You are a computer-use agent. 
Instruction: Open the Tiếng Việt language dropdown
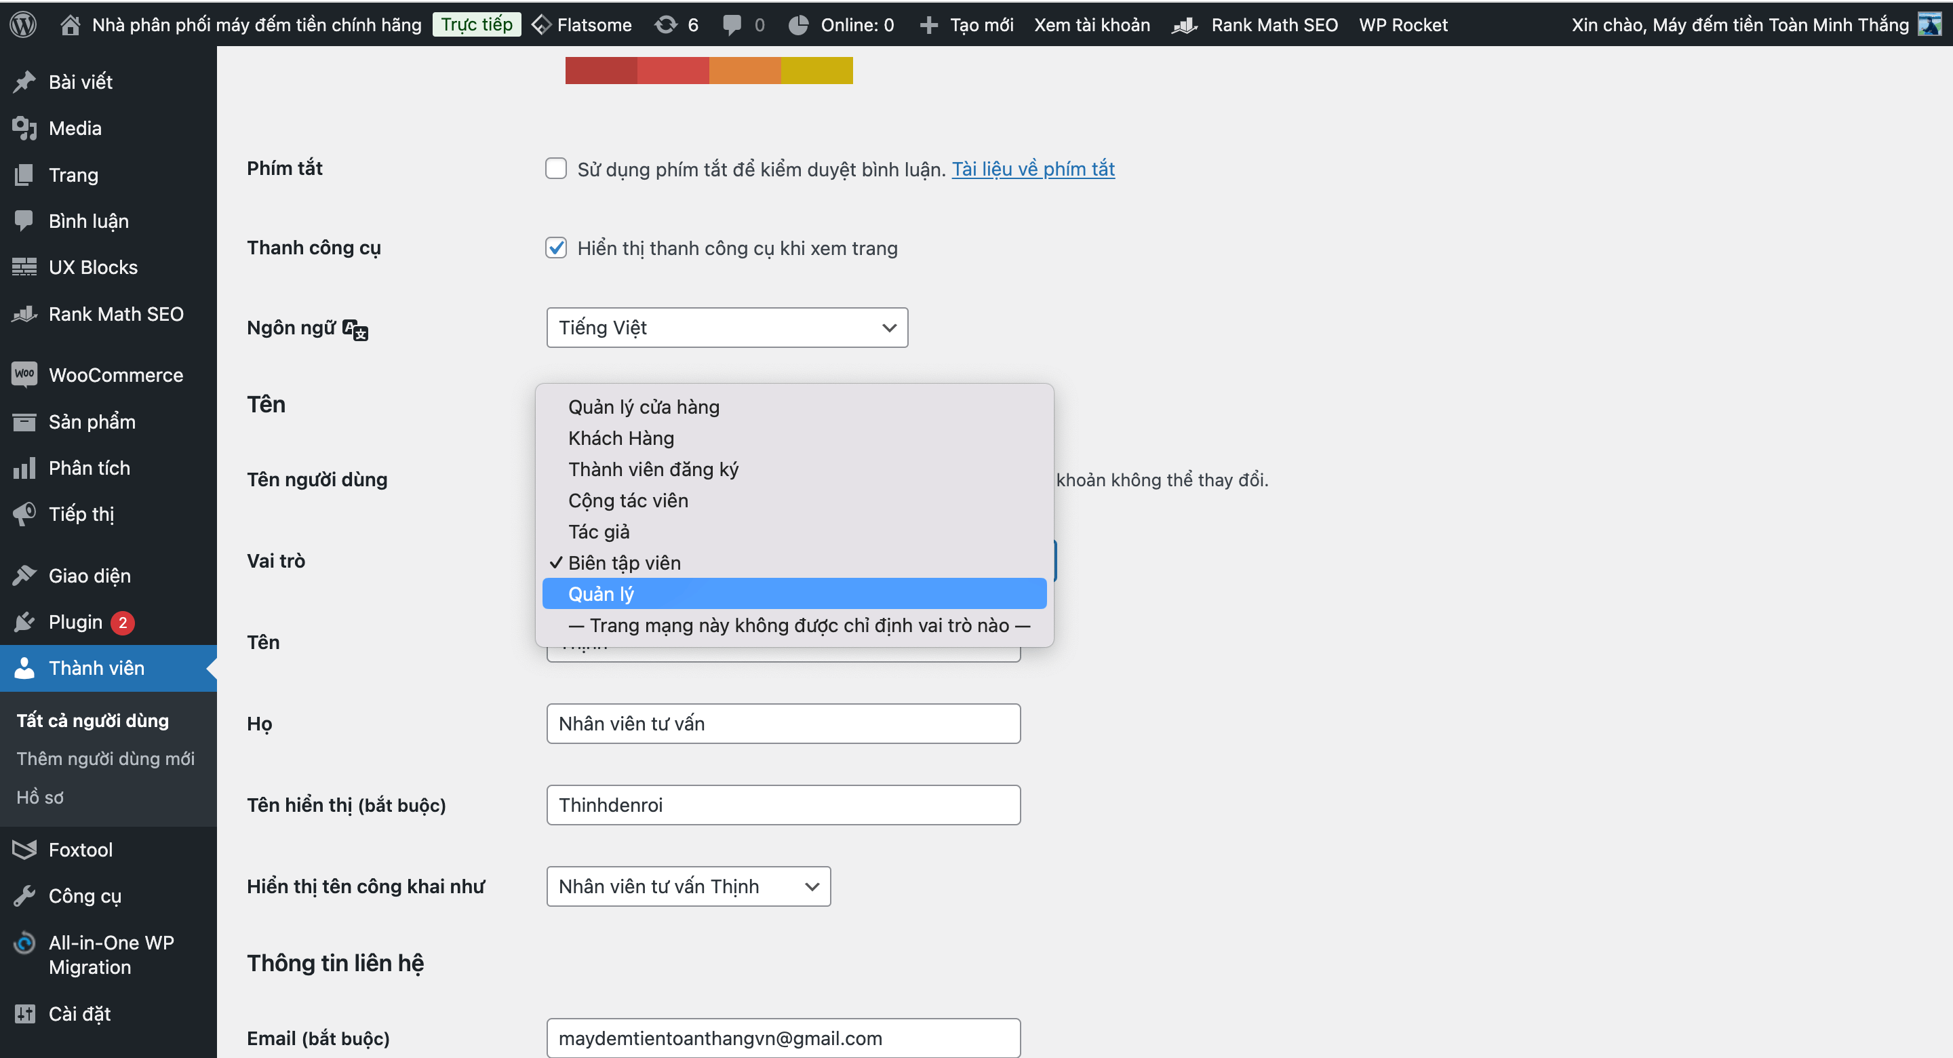click(726, 328)
